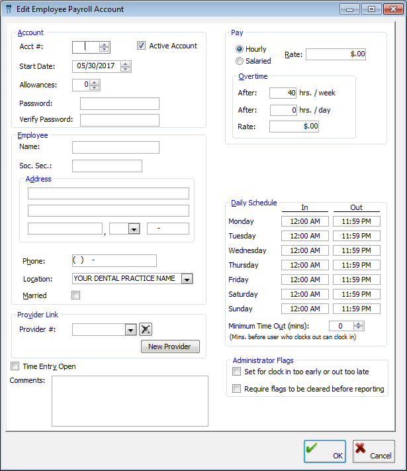Viewport: 407px width, 471px height.
Task: Click the Soc. Sec. input field
Action: pos(107,166)
